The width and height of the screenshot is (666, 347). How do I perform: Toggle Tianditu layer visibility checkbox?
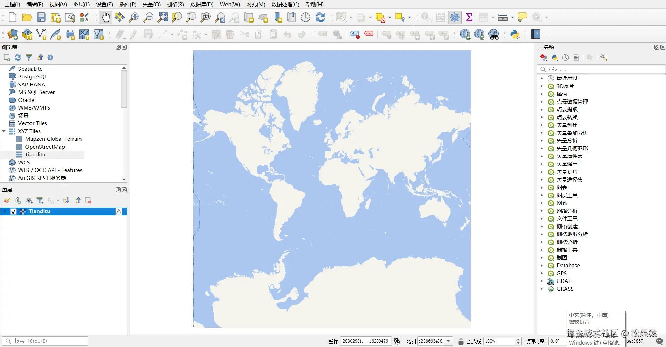pyautogui.click(x=14, y=211)
